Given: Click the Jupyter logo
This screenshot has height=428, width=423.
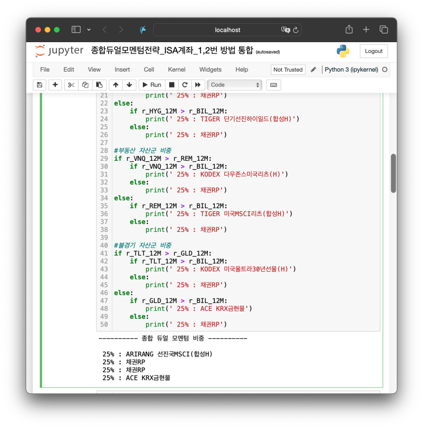Looking at the screenshot, I should (x=59, y=51).
